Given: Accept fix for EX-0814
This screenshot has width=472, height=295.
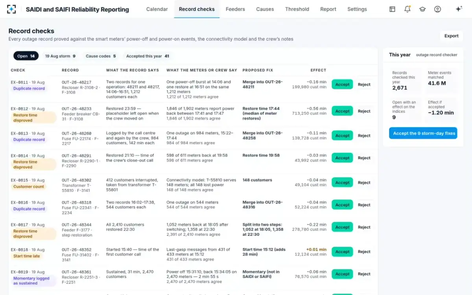Looking at the screenshot, I should (x=342, y=158).
